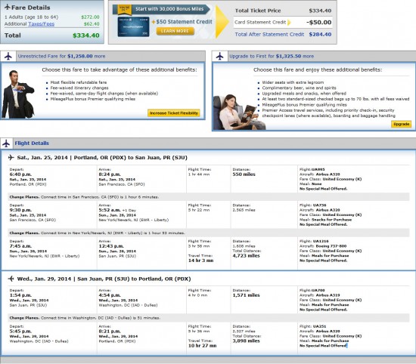416x364 pixels.
Task: Click the yellow arrow next to Card Statement Credit
Action: click(289, 23)
